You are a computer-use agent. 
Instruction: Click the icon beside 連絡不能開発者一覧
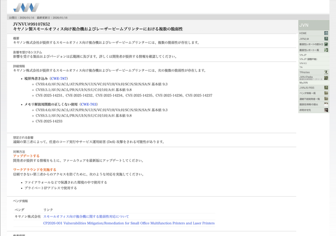(x=326, y=99)
